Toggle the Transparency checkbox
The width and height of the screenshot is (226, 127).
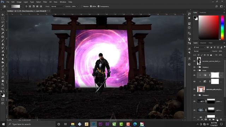click(99, 6)
